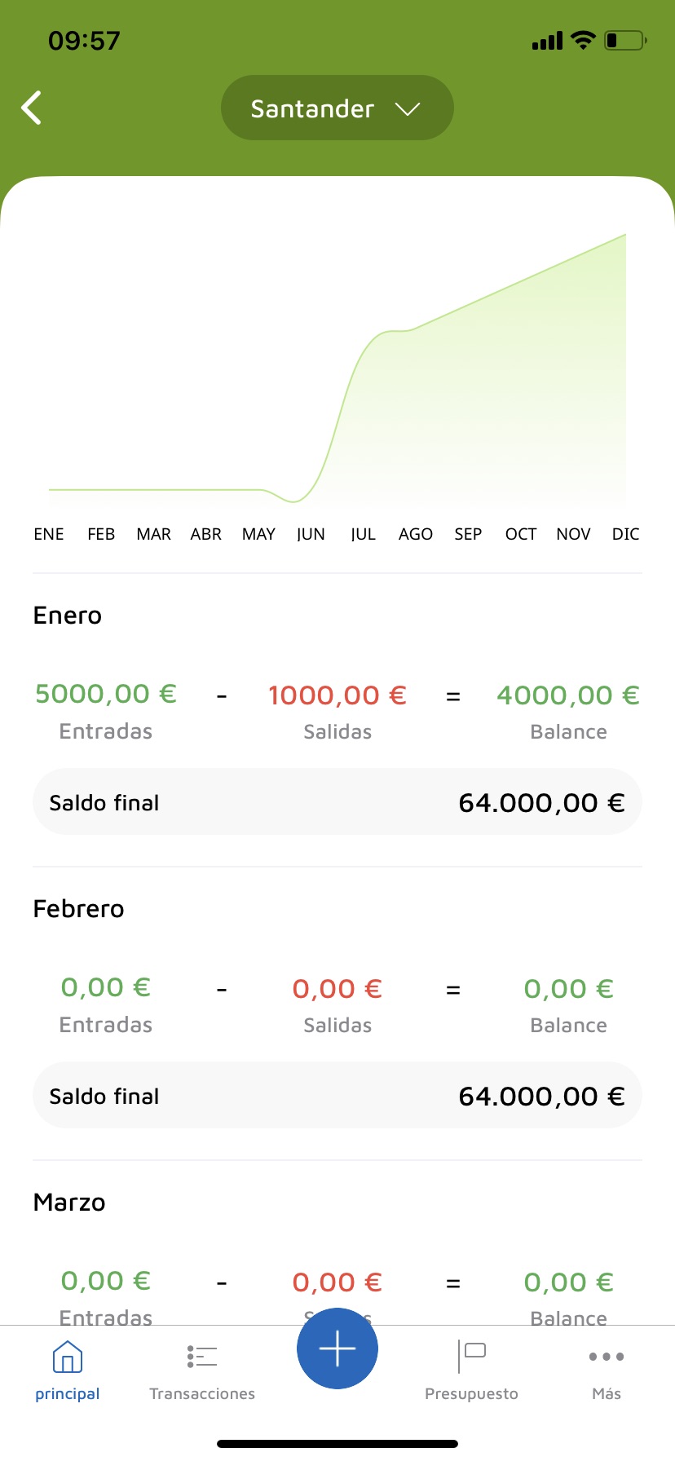Tap Enero salidas 1000,00 € amount
The image size is (675, 1461).
click(x=337, y=695)
